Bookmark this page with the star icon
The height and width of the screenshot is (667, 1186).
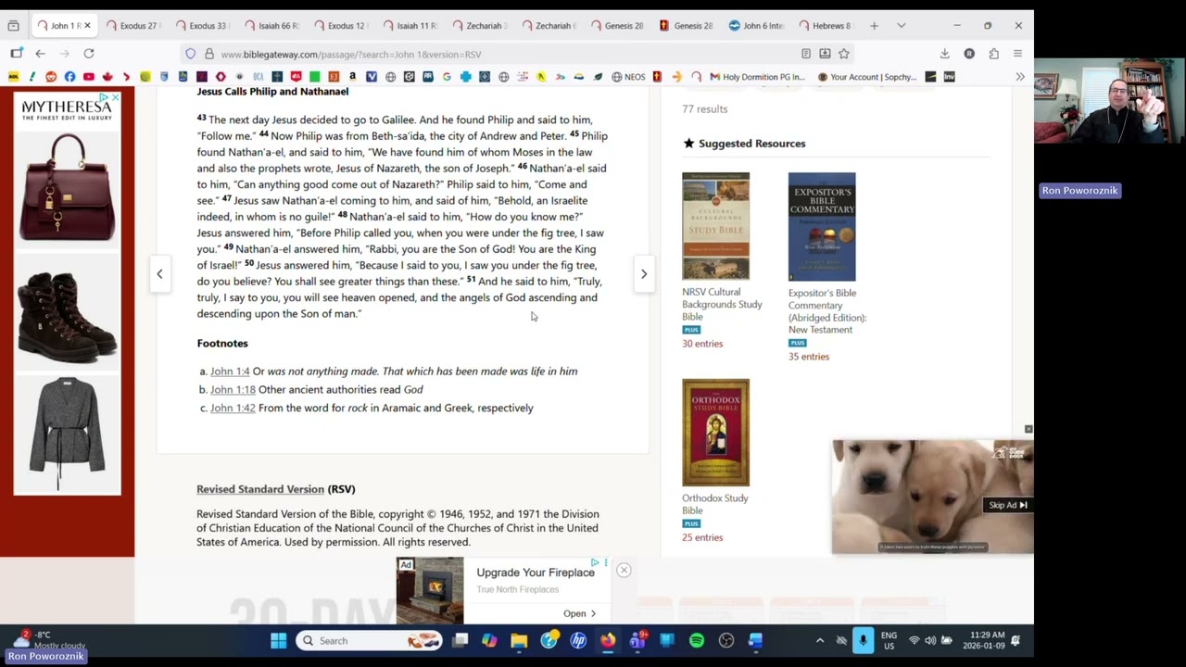click(x=844, y=54)
